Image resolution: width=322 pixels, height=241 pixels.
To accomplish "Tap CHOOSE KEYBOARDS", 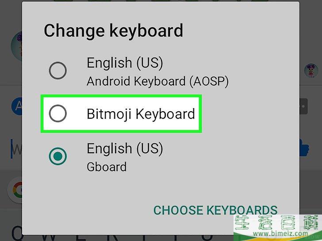I will coord(215,210).
